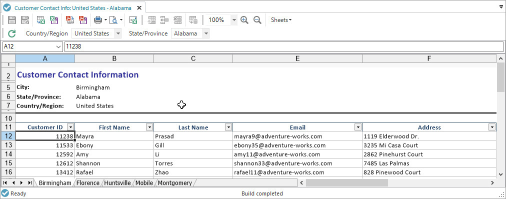Go to last sheet navigation arrow
506x199 pixels.
[x=29, y=183]
